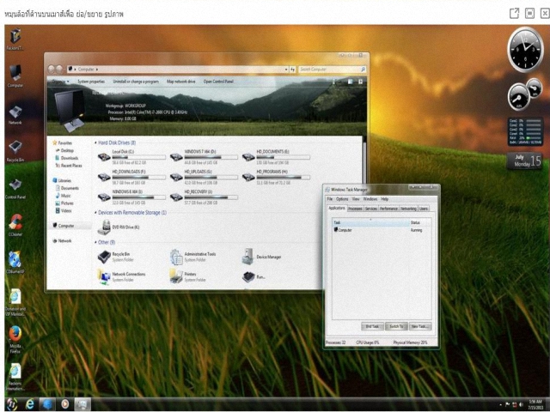Open HD_DOWNLOADS (F:) drive
The image size is (550, 412).
click(x=131, y=177)
